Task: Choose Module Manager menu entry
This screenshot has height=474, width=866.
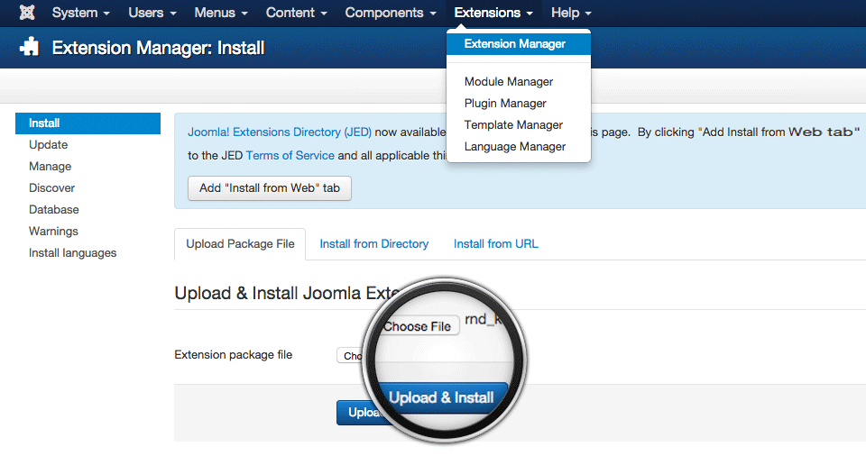Action: (508, 82)
